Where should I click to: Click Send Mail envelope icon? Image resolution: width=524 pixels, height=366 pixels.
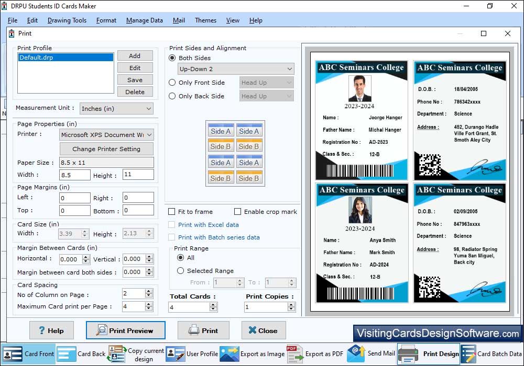click(x=356, y=353)
